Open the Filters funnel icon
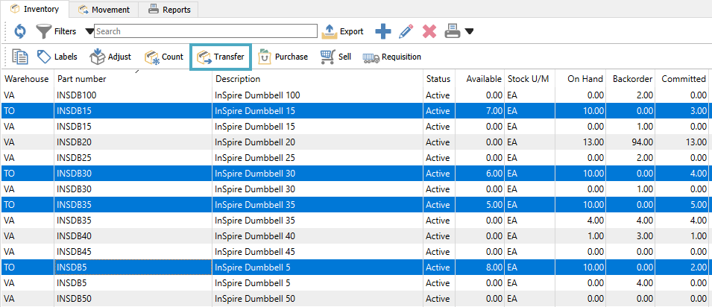 coord(44,31)
